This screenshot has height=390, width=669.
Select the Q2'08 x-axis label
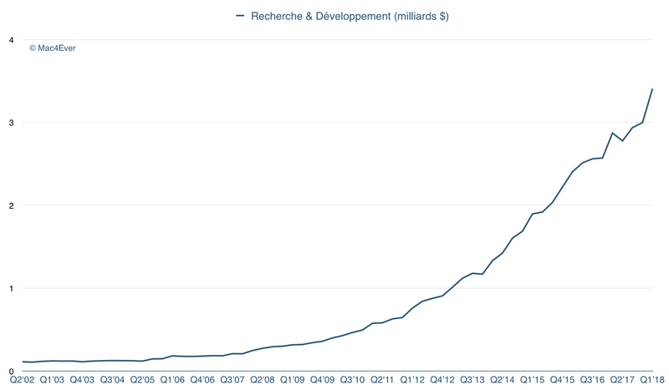[x=263, y=380]
